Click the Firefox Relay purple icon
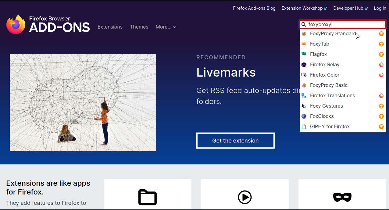This screenshot has height=210, width=389. tap(304, 65)
